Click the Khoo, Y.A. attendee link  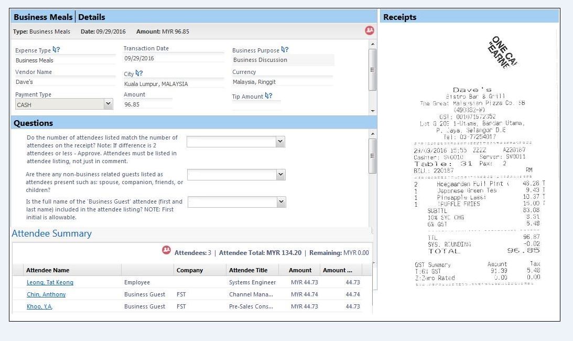point(39,306)
